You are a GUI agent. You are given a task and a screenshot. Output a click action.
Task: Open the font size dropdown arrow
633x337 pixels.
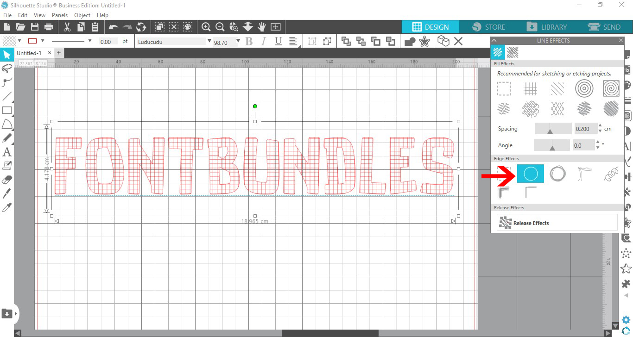click(238, 41)
